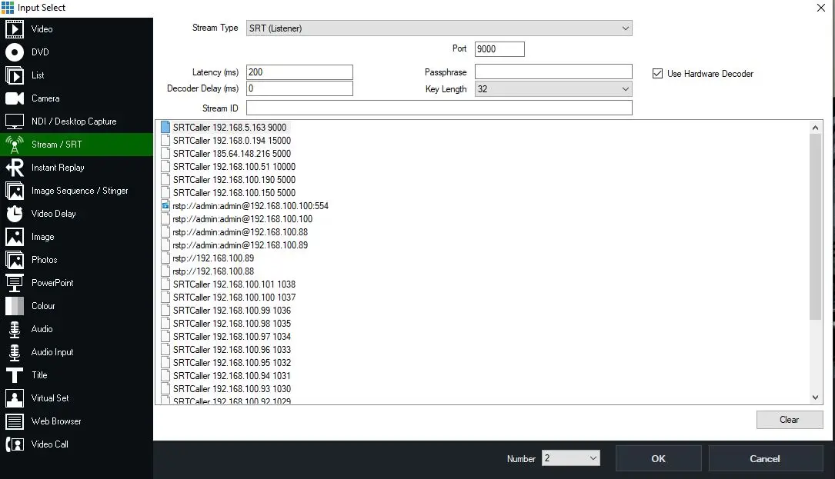Select NDI / Desktop Capture monitor icon

tap(15, 121)
